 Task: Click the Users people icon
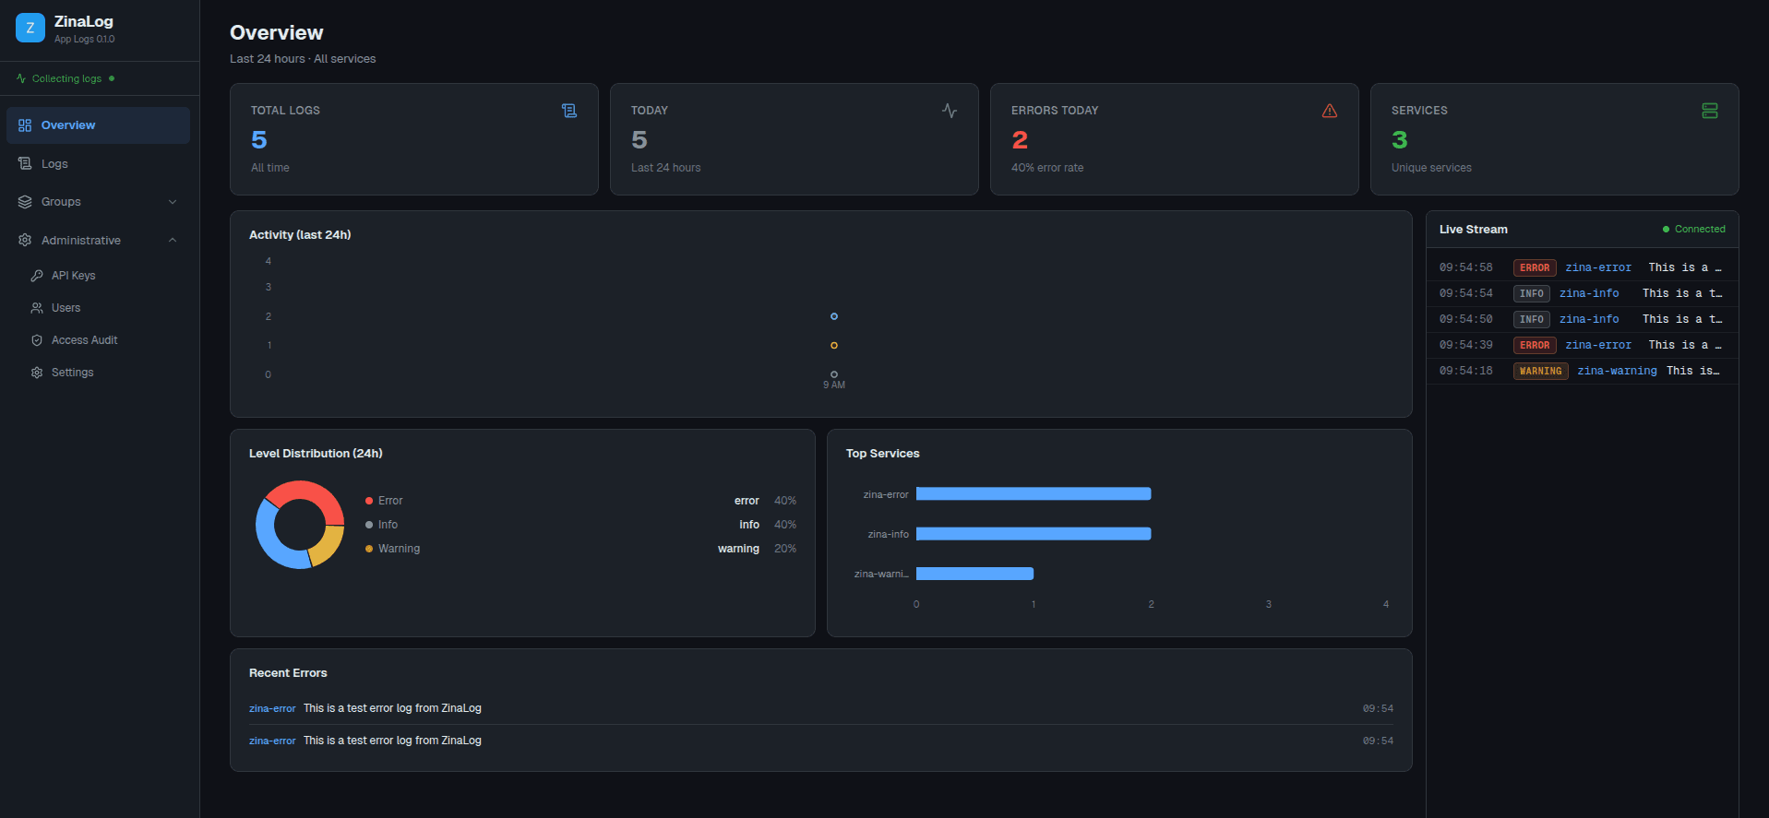click(x=37, y=308)
